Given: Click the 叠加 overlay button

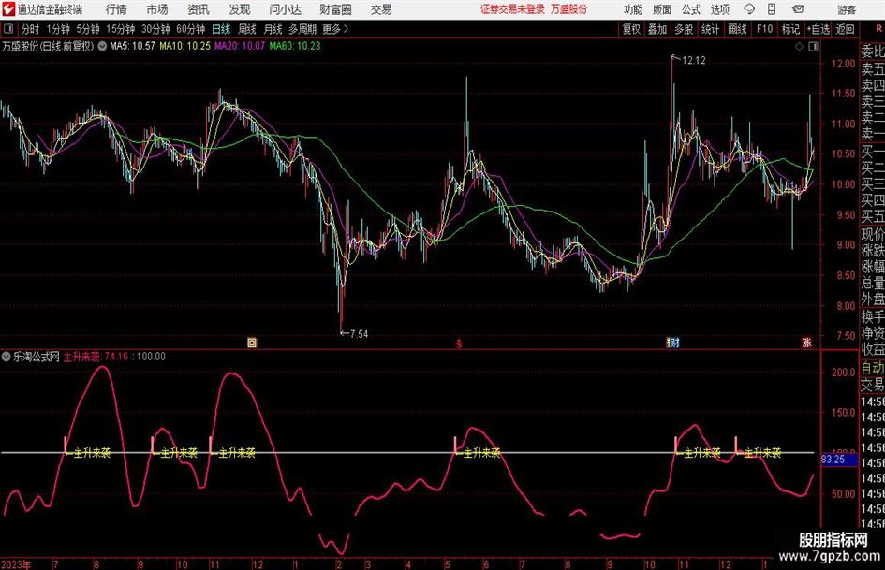Looking at the screenshot, I should 657,29.
